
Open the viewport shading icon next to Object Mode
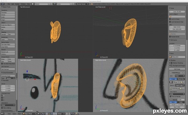(39, 113)
